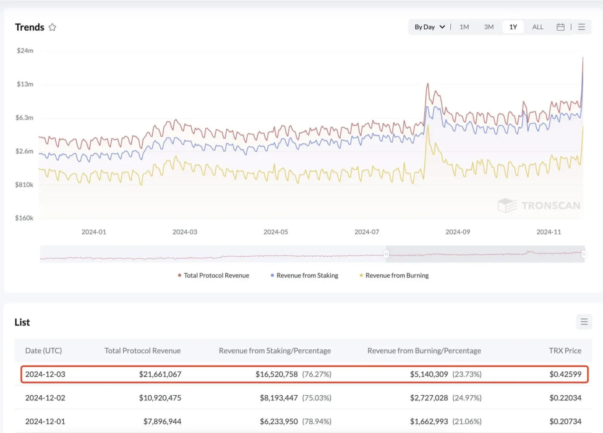Toggle the Revenue from Staking series visibility
This screenshot has height=433, width=603.
307,275
